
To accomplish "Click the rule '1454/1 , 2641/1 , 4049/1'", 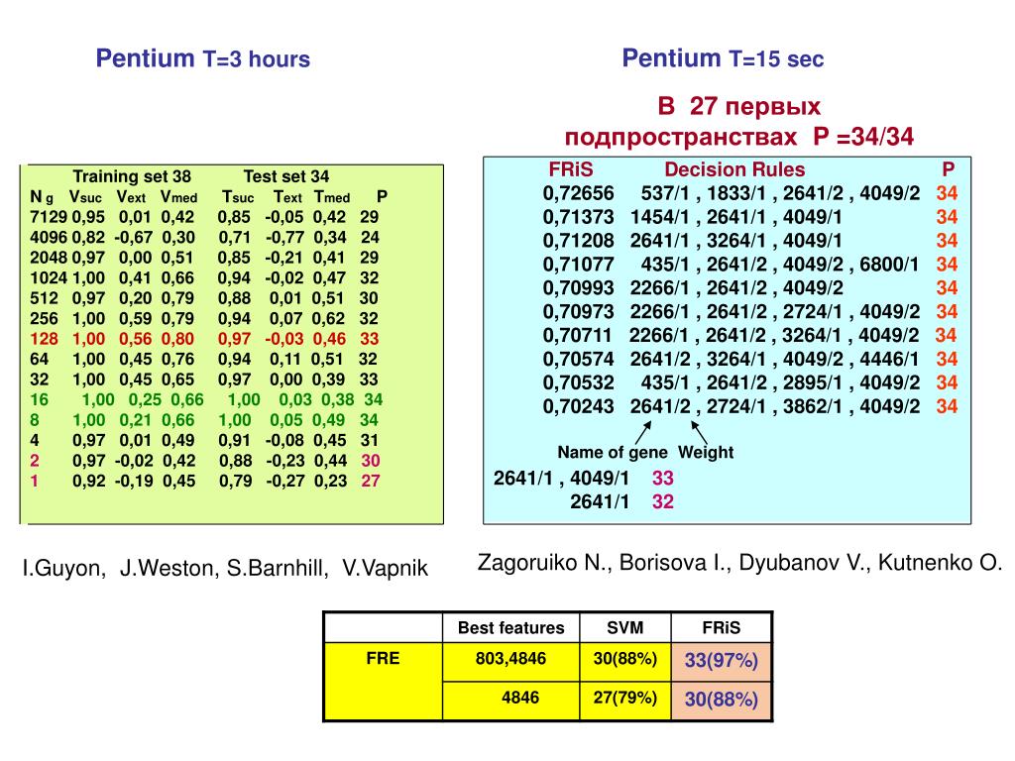I will click(736, 217).
